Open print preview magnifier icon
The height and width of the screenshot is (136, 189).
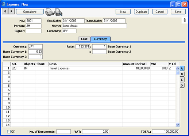click(58, 12)
